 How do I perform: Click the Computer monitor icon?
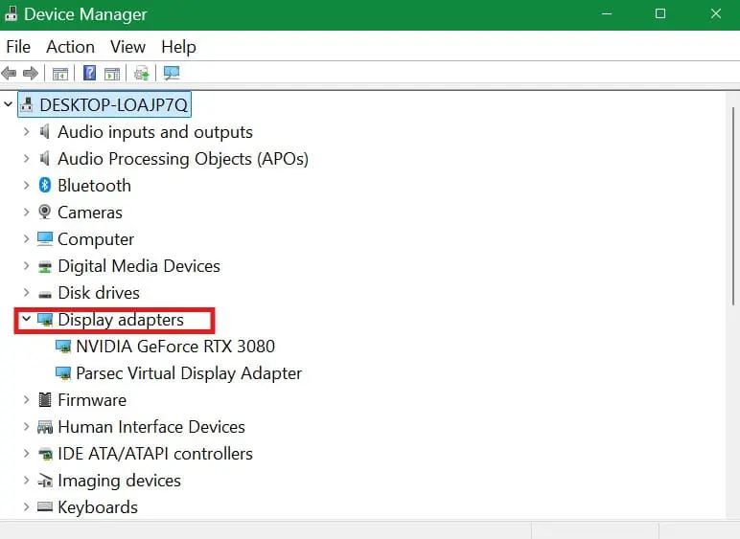point(45,239)
